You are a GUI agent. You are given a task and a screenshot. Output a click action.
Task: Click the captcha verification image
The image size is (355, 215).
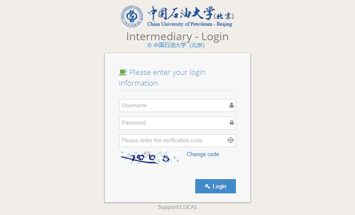coord(149,157)
